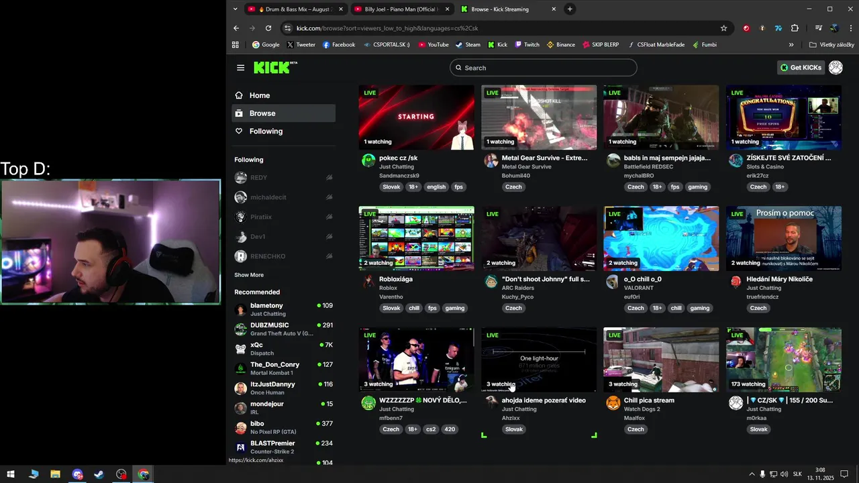Open recommended channel DUBZMUSIC
This screenshot has height=483, width=859.
pos(283,329)
